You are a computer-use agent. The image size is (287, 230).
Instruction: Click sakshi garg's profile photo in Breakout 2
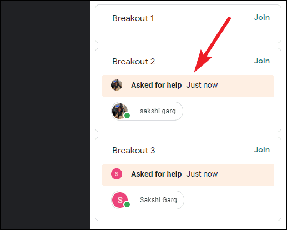pos(120,111)
